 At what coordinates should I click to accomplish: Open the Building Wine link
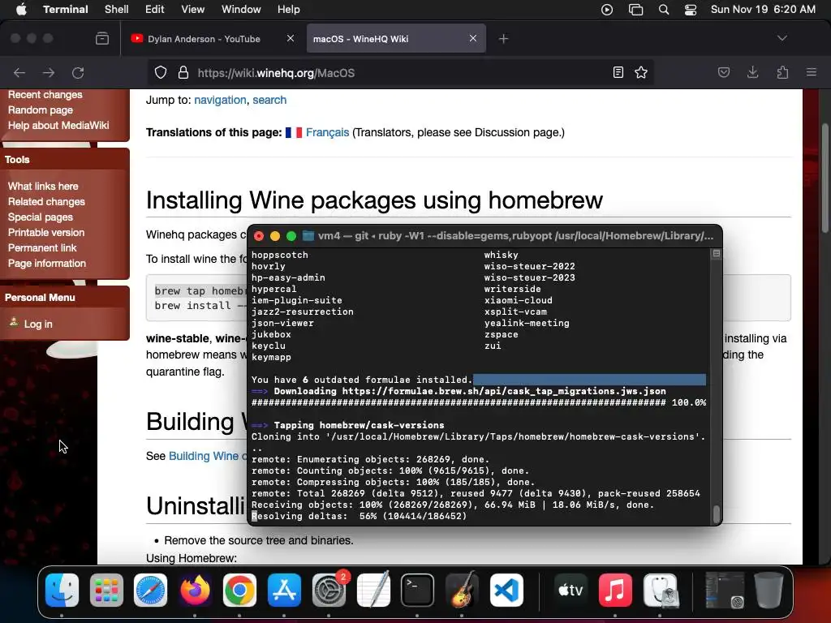click(208, 456)
